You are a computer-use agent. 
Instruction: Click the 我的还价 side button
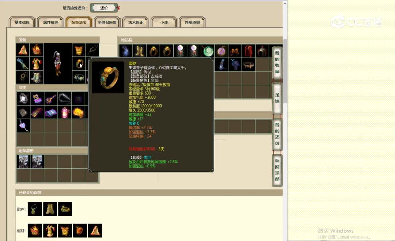[277, 134]
